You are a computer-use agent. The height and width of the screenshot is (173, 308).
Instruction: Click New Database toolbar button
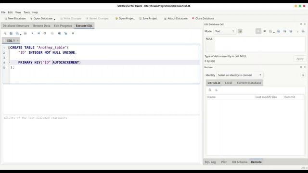[x=15, y=18]
